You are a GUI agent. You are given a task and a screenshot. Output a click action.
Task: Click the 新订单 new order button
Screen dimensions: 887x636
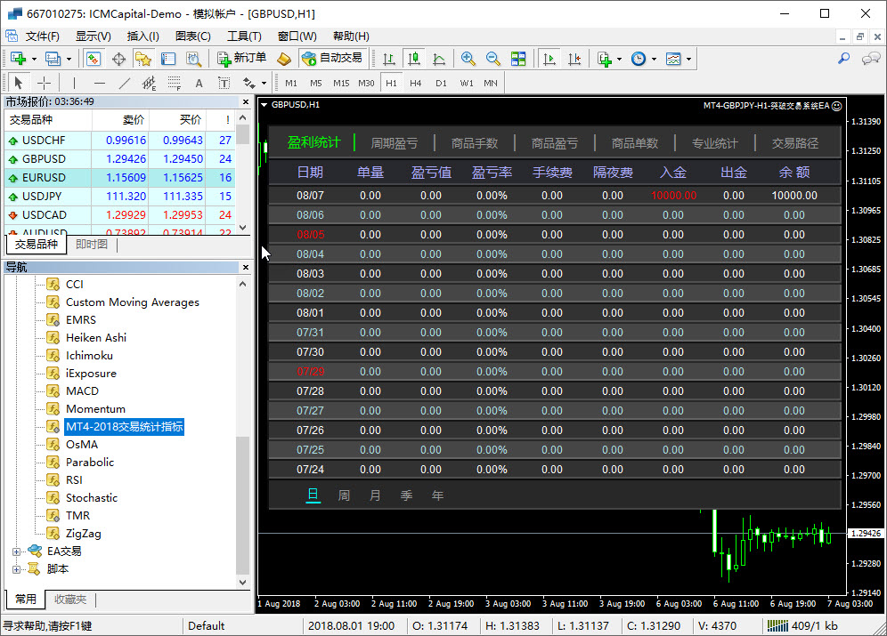242,58
